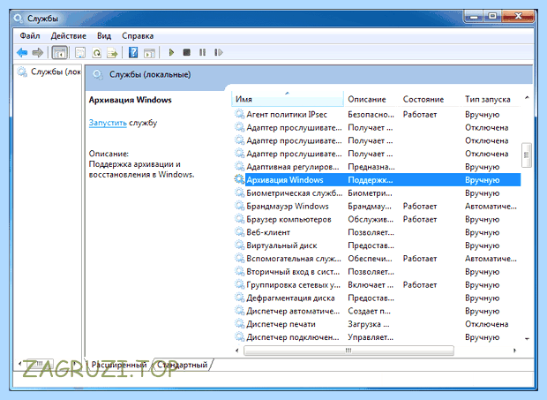
Task: Toggle the action pane toolbar icon
Action: pyautogui.click(x=149, y=53)
